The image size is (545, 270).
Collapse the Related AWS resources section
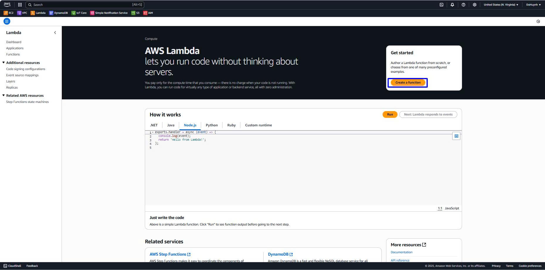click(x=4, y=96)
